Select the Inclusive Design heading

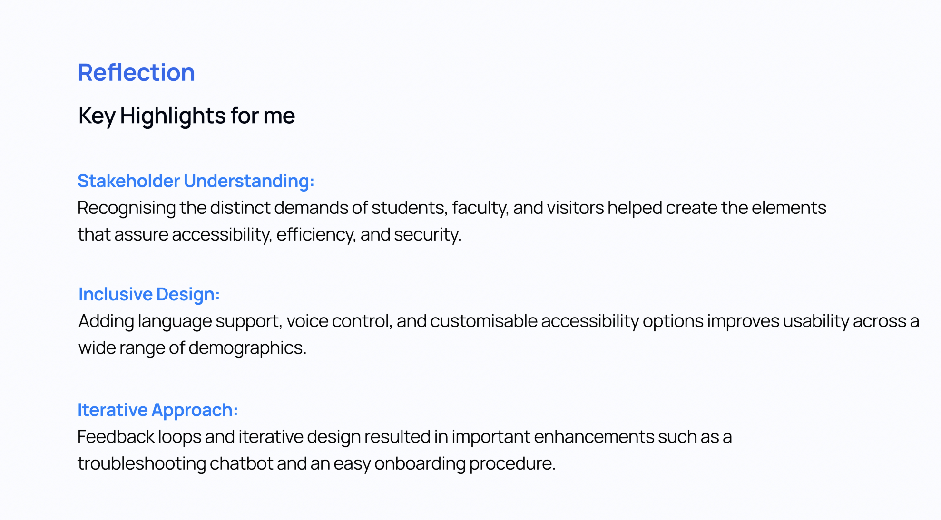point(149,294)
